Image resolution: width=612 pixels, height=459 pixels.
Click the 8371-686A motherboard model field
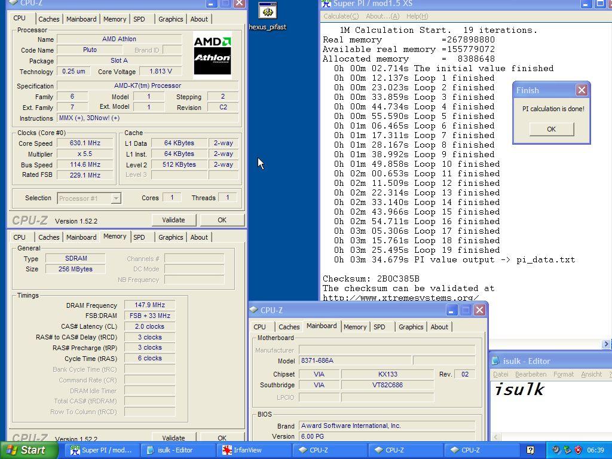coord(355,360)
